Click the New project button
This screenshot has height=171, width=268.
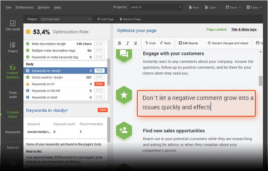click(x=194, y=7)
